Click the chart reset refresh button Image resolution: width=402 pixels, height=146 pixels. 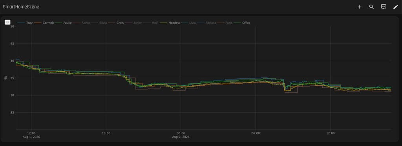pos(7,22)
